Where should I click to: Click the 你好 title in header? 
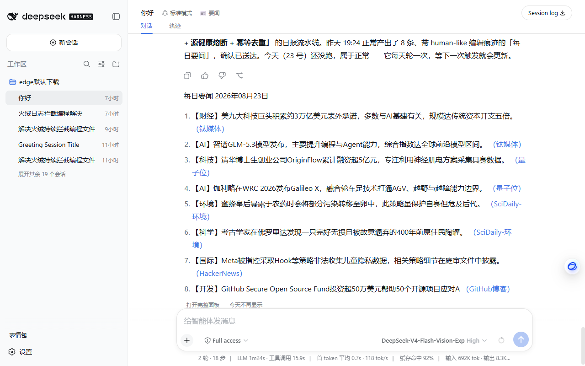pos(147,13)
